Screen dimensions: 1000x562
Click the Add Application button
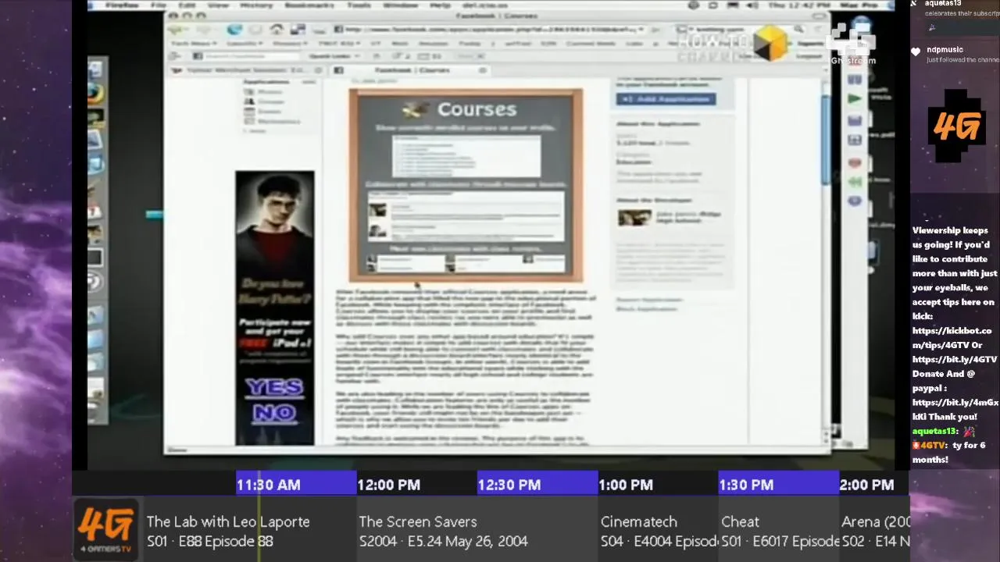coord(666,99)
